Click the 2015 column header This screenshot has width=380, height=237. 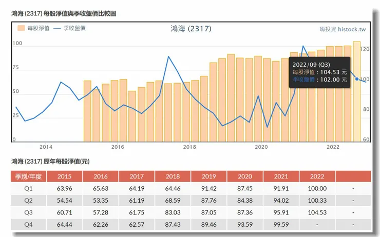(x=65, y=176)
